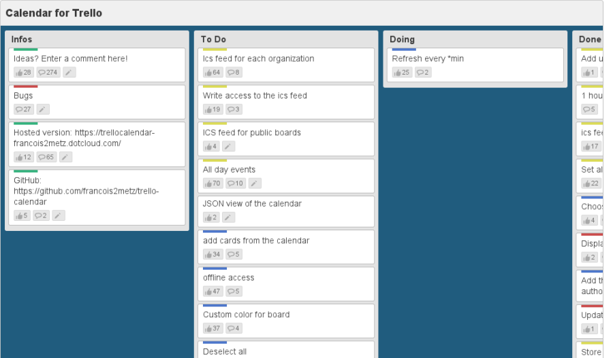This screenshot has height=358, width=613.
Task: Click the pencil badge on ICS public boards card
Action: pyautogui.click(x=229, y=147)
